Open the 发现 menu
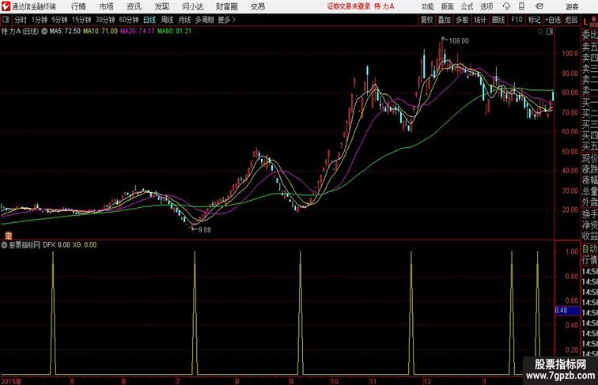 161,6
